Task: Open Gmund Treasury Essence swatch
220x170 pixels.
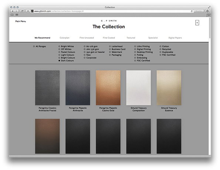Action: [x=169, y=88]
